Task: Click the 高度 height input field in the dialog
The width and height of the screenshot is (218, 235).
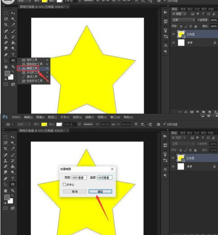Action: (105, 178)
